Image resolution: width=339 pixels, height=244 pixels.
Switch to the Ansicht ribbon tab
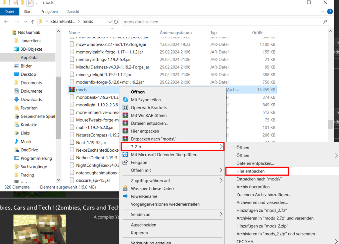point(73,12)
